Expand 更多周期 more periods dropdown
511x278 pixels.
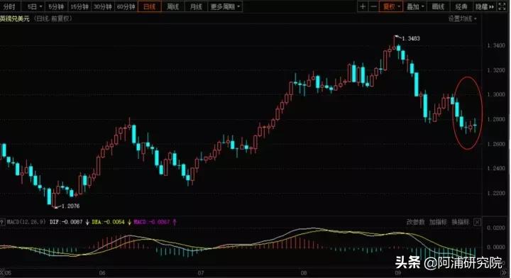point(225,6)
